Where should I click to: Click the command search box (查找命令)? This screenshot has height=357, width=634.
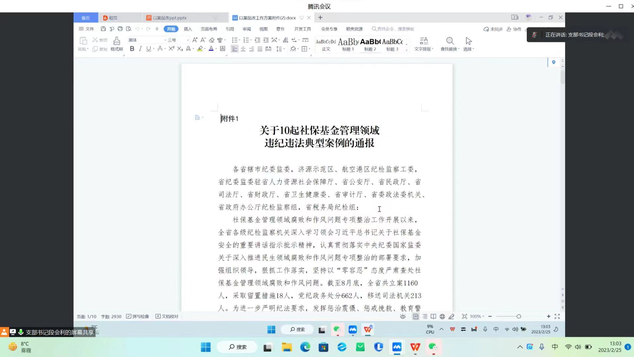[393, 29]
